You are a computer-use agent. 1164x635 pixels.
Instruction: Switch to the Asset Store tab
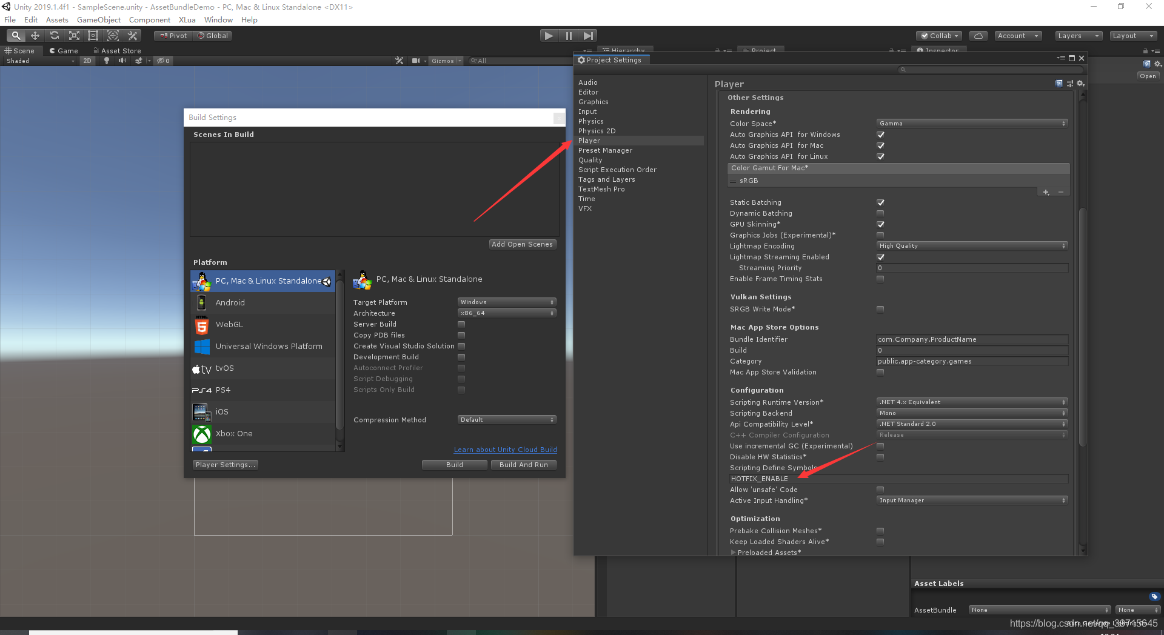tap(117, 51)
